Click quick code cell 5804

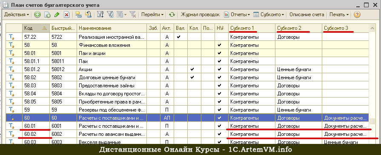tap(63, 94)
